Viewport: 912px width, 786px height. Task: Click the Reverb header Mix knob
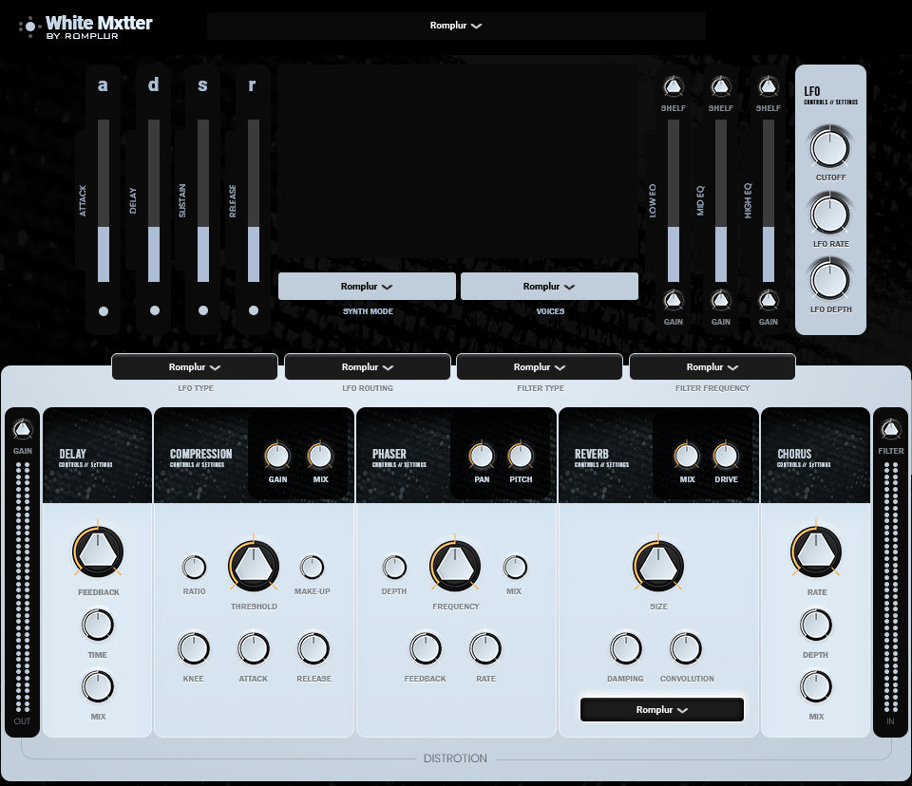(x=687, y=457)
